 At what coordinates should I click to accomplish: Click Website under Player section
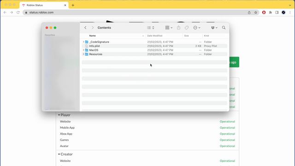[65, 122]
